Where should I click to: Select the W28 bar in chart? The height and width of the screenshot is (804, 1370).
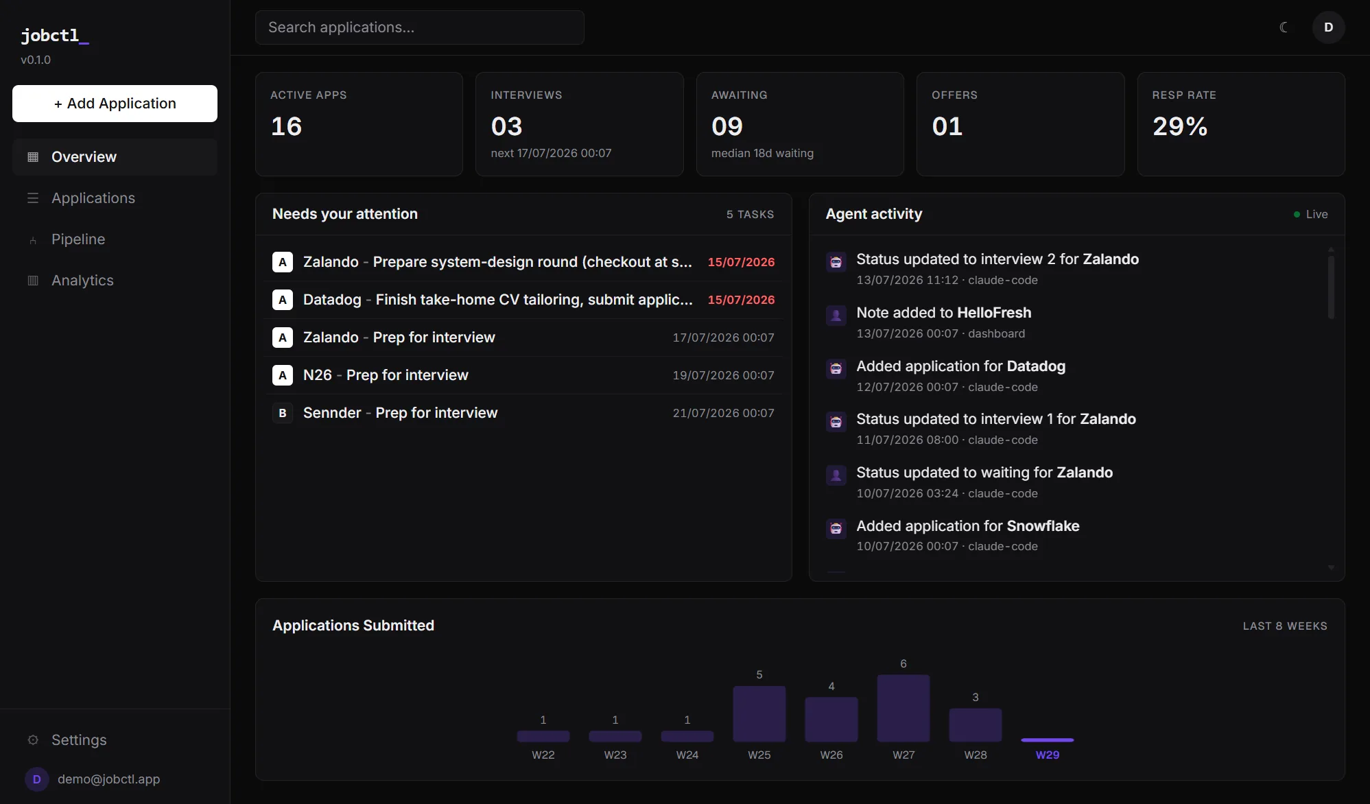pos(976,725)
